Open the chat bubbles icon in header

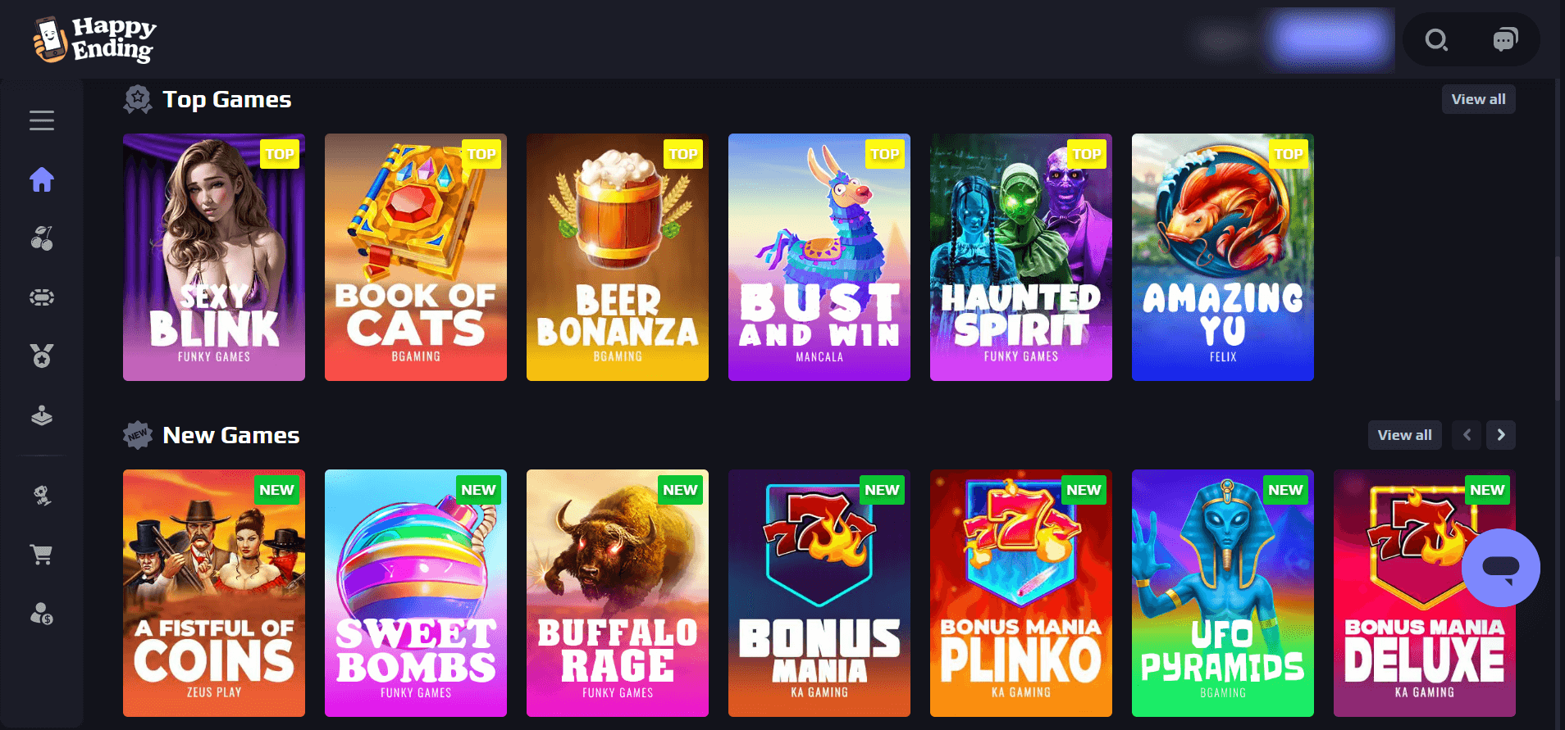coord(1505,39)
